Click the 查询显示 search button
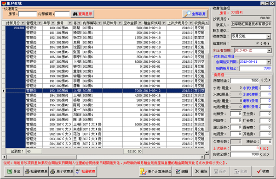This screenshot has width=276, height=179. (82, 14)
